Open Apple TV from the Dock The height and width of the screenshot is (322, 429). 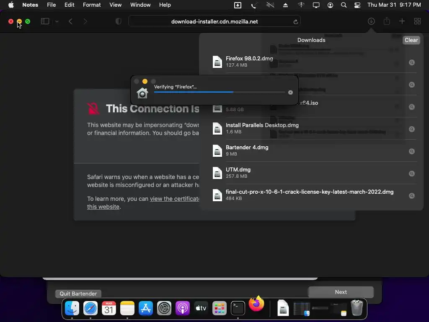[201, 308]
